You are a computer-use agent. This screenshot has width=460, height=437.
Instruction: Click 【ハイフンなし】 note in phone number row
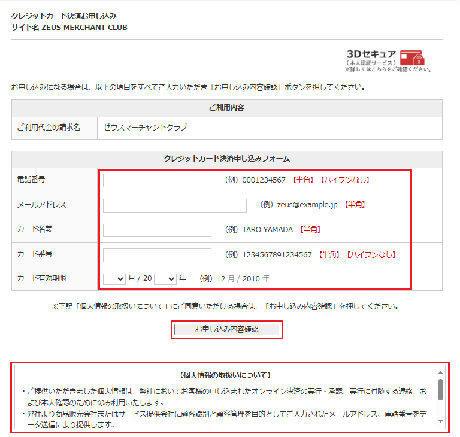(x=345, y=180)
